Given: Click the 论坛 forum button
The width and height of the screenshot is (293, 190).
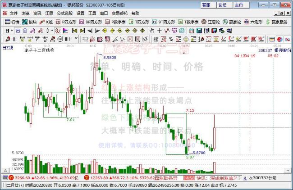Looking at the screenshot, I should 224,5.
